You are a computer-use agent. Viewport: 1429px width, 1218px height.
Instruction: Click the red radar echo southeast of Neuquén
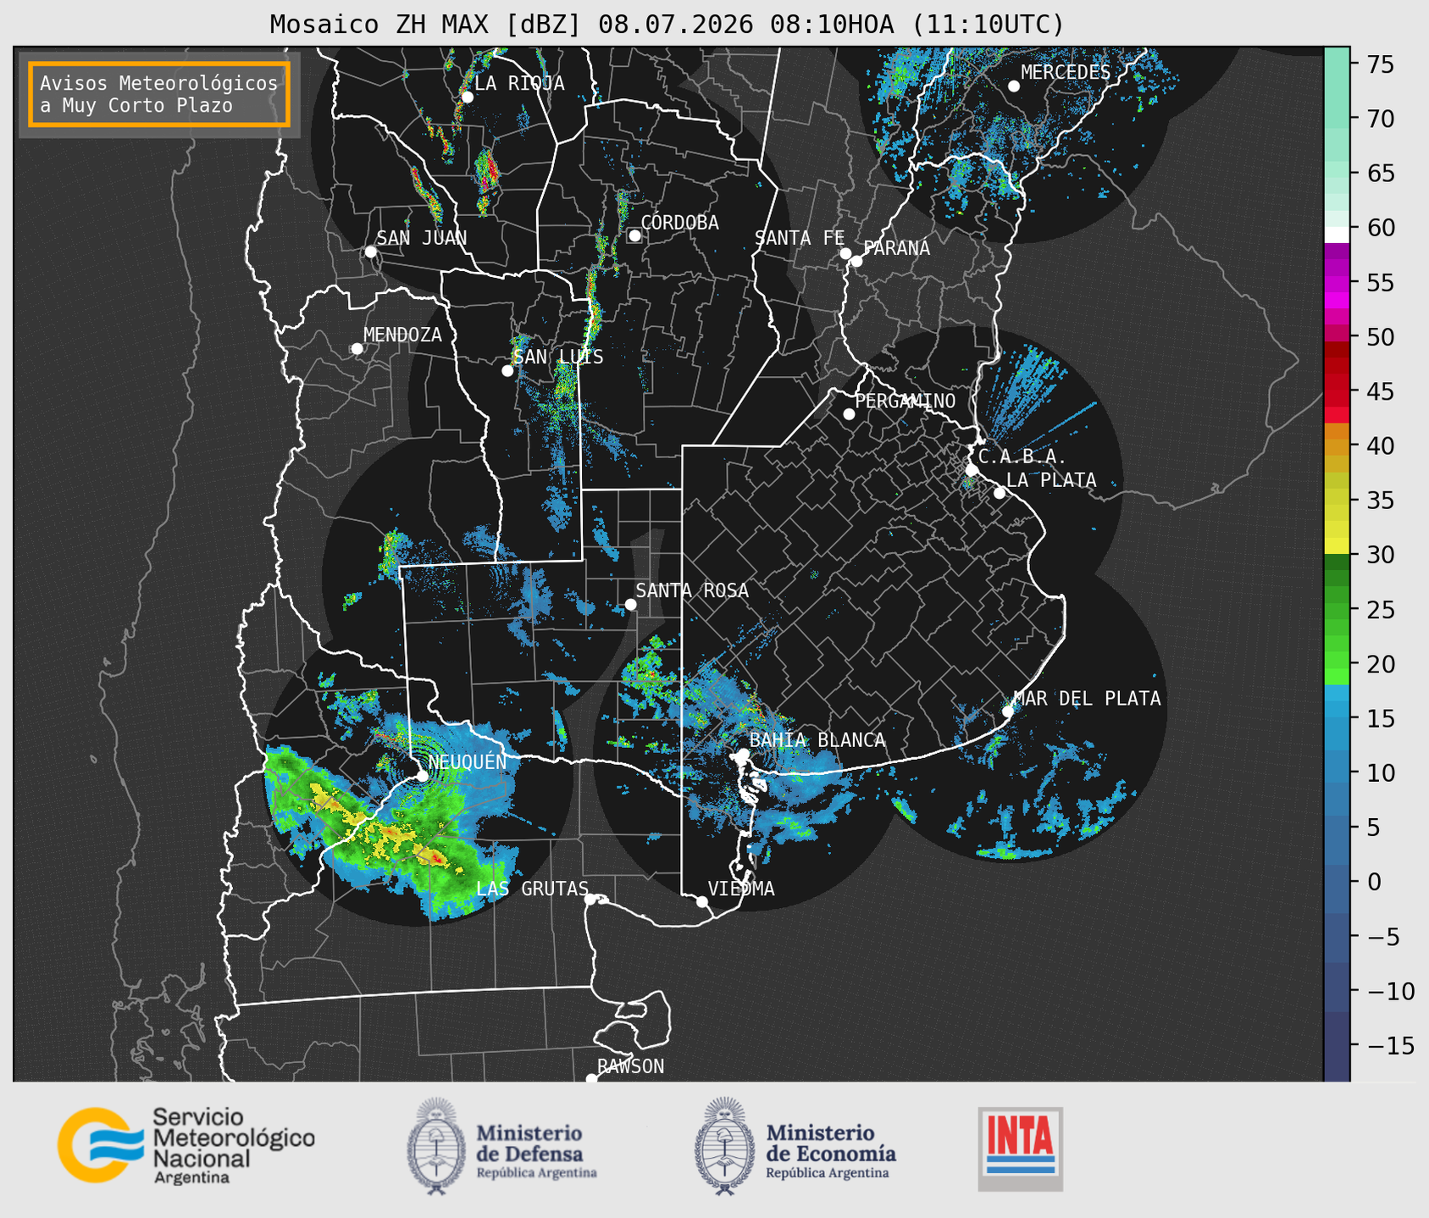point(435,859)
